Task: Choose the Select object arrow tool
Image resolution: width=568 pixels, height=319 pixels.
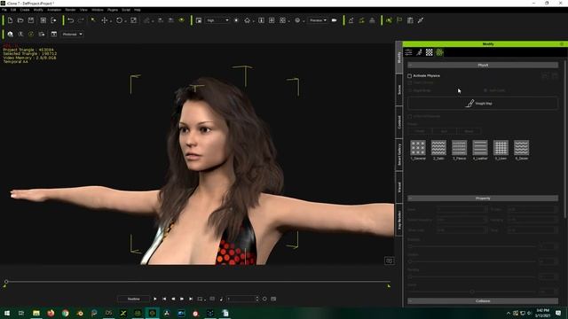Action: click(93, 20)
